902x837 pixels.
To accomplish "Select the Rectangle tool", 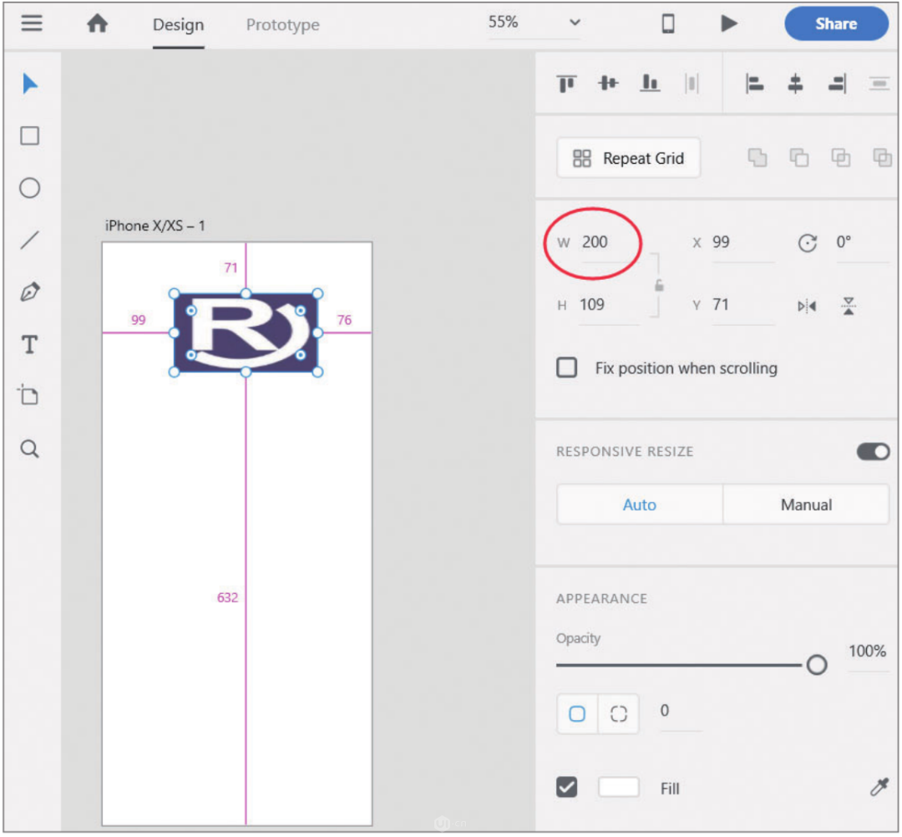I will pyautogui.click(x=30, y=136).
